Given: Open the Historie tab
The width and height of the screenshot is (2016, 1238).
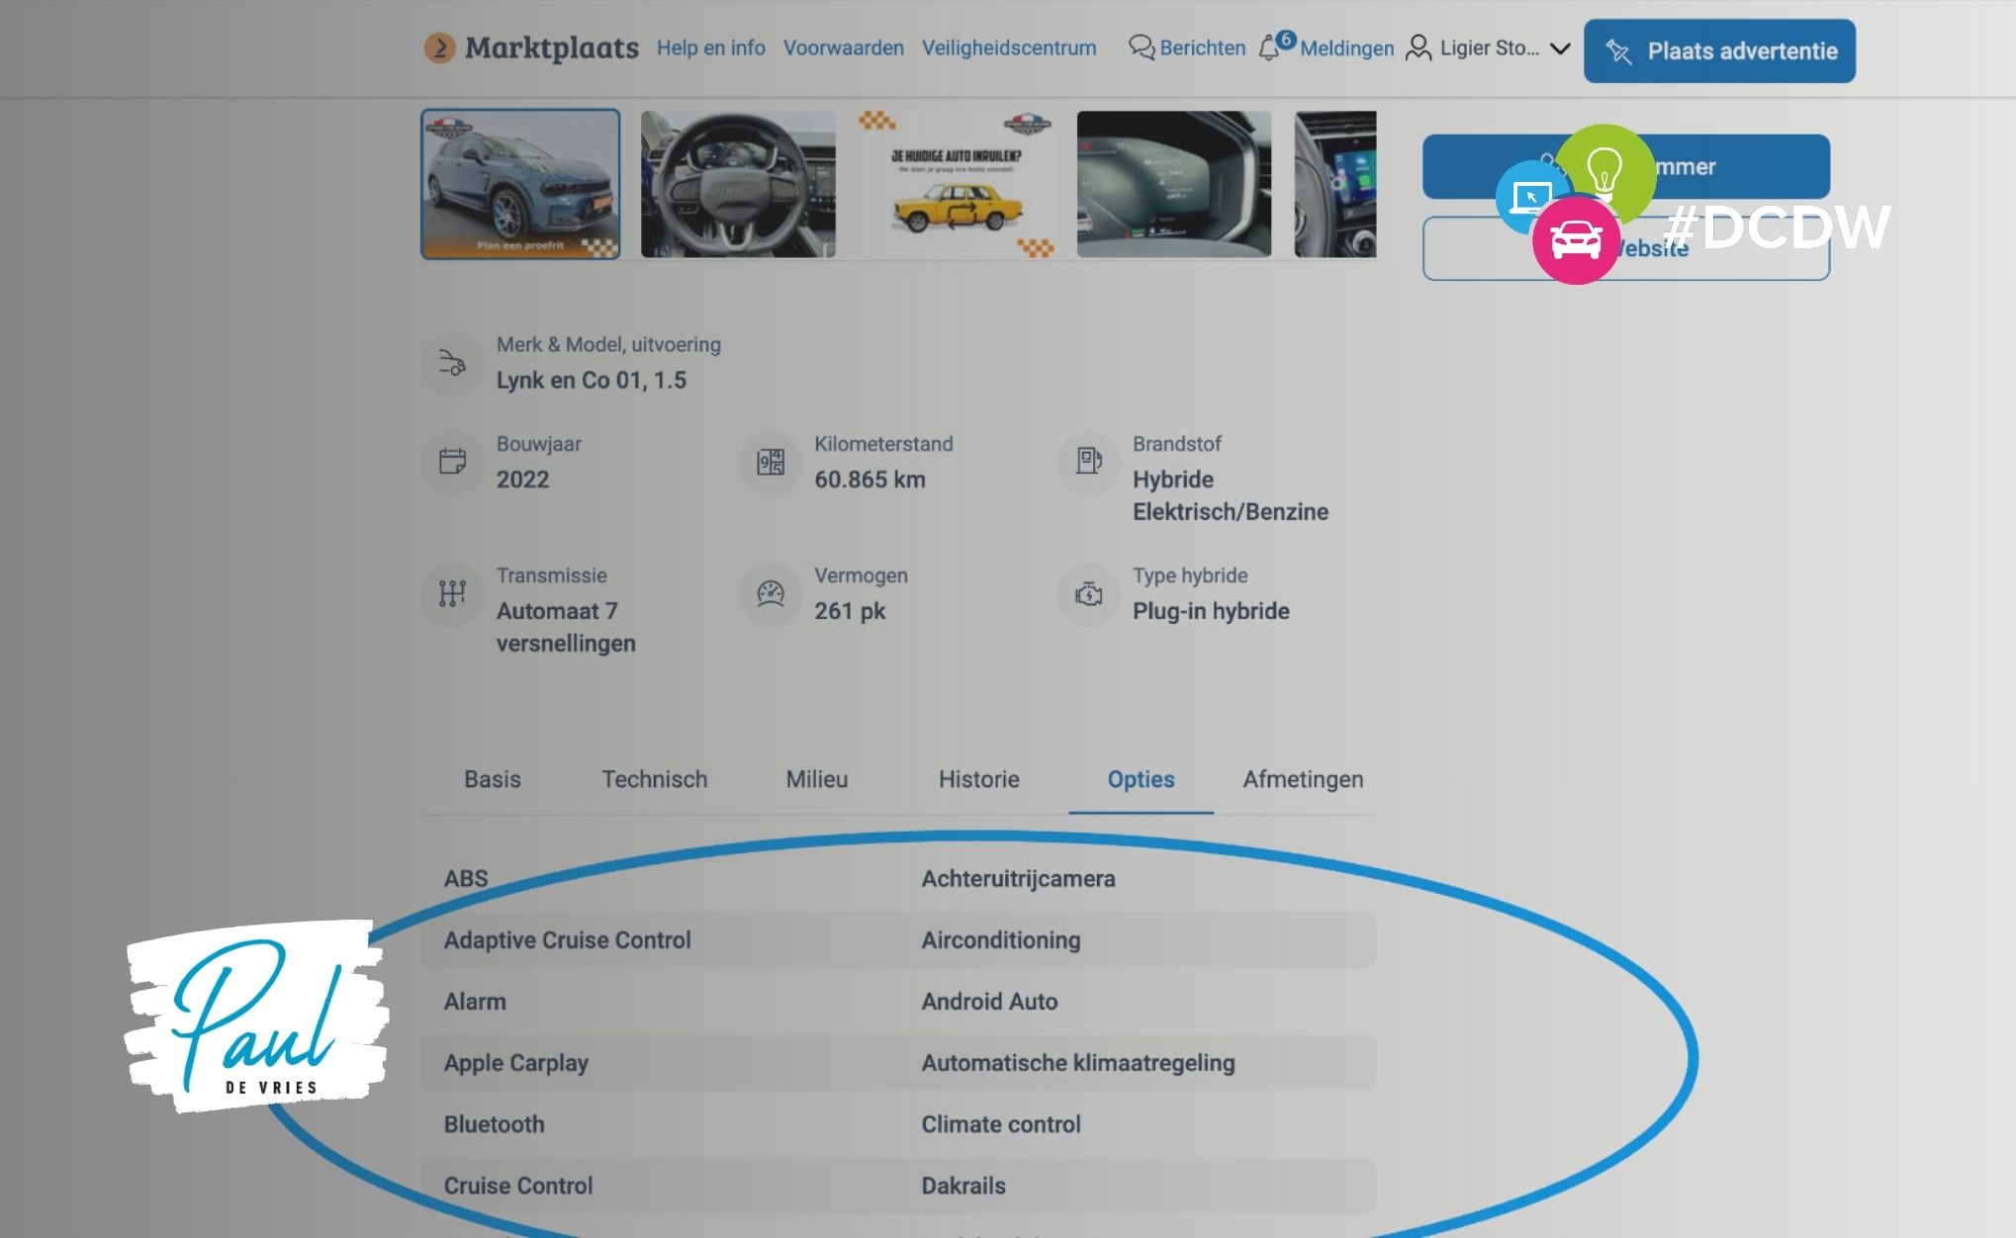Looking at the screenshot, I should 979,779.
